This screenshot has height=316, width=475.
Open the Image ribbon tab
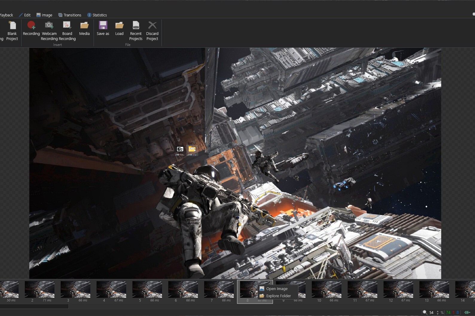point(44,15)
